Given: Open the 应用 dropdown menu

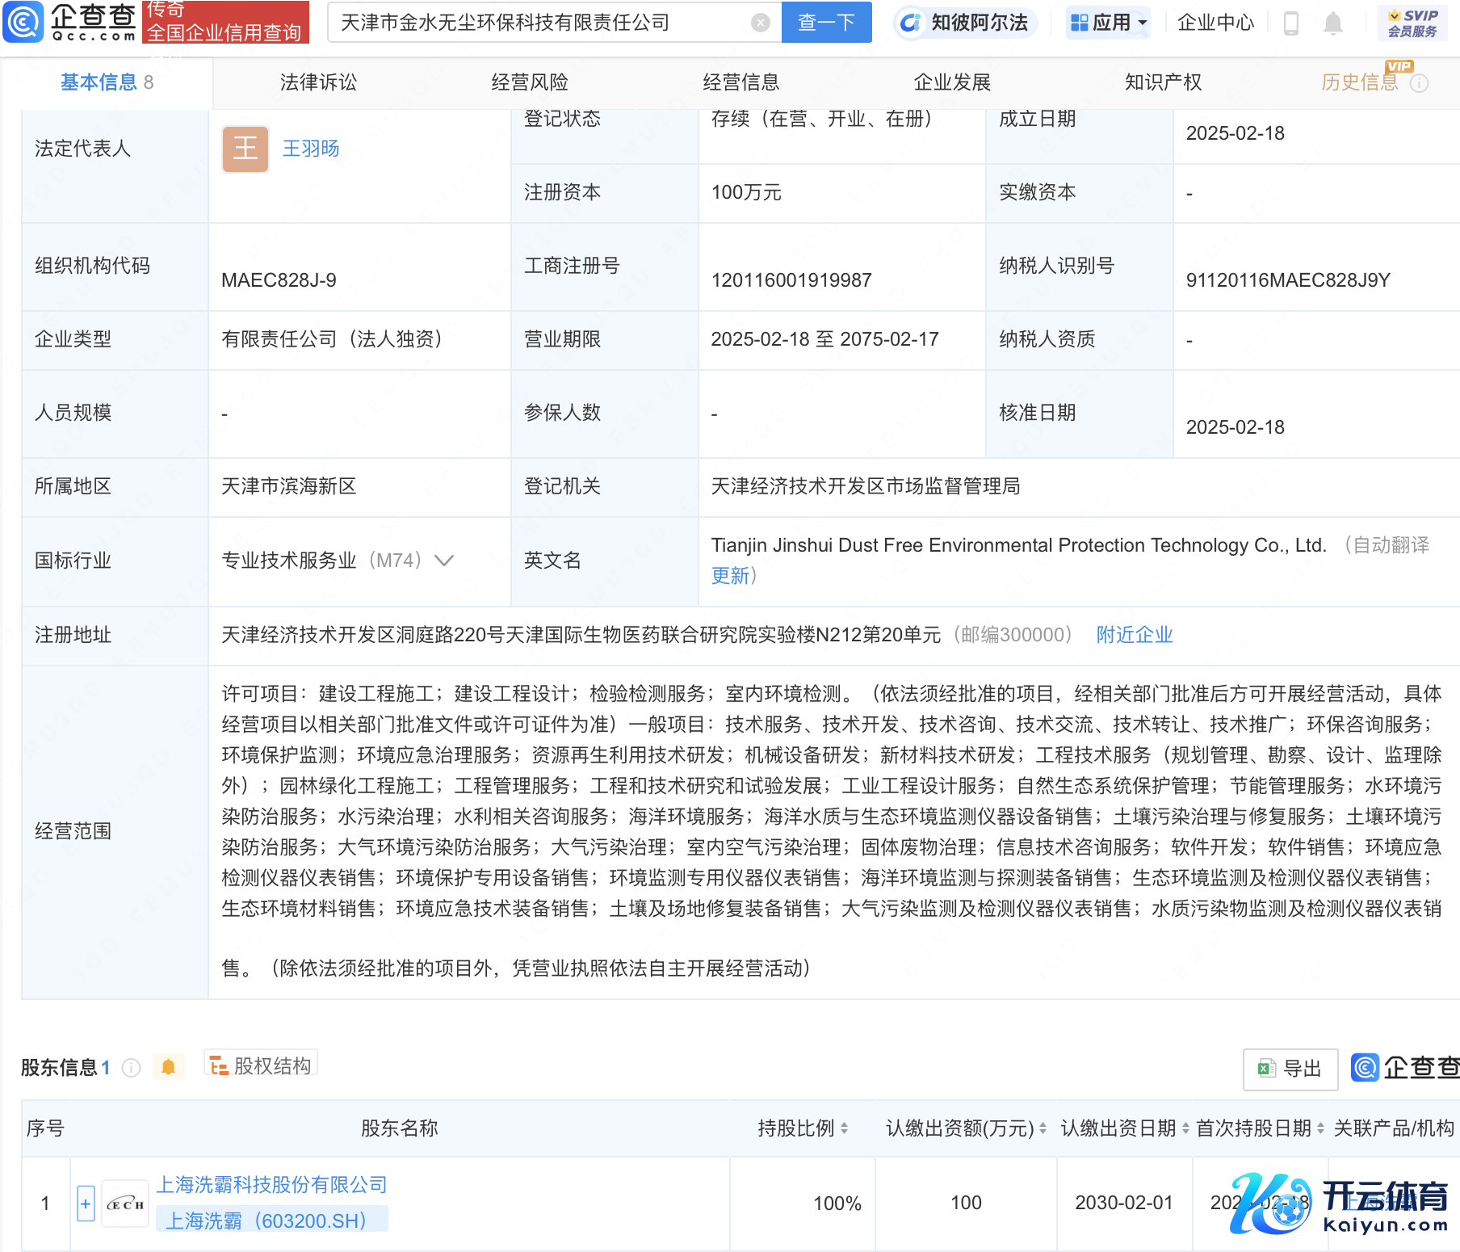Looking at the screenshot, I should pos(1108,23).
